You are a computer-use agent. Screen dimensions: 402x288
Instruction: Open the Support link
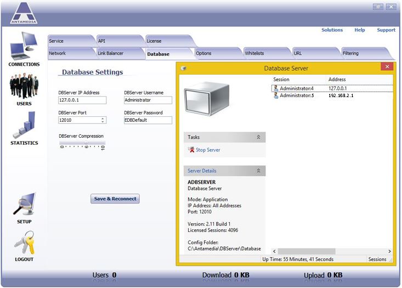pyautogui.click(x=386, y=30)
